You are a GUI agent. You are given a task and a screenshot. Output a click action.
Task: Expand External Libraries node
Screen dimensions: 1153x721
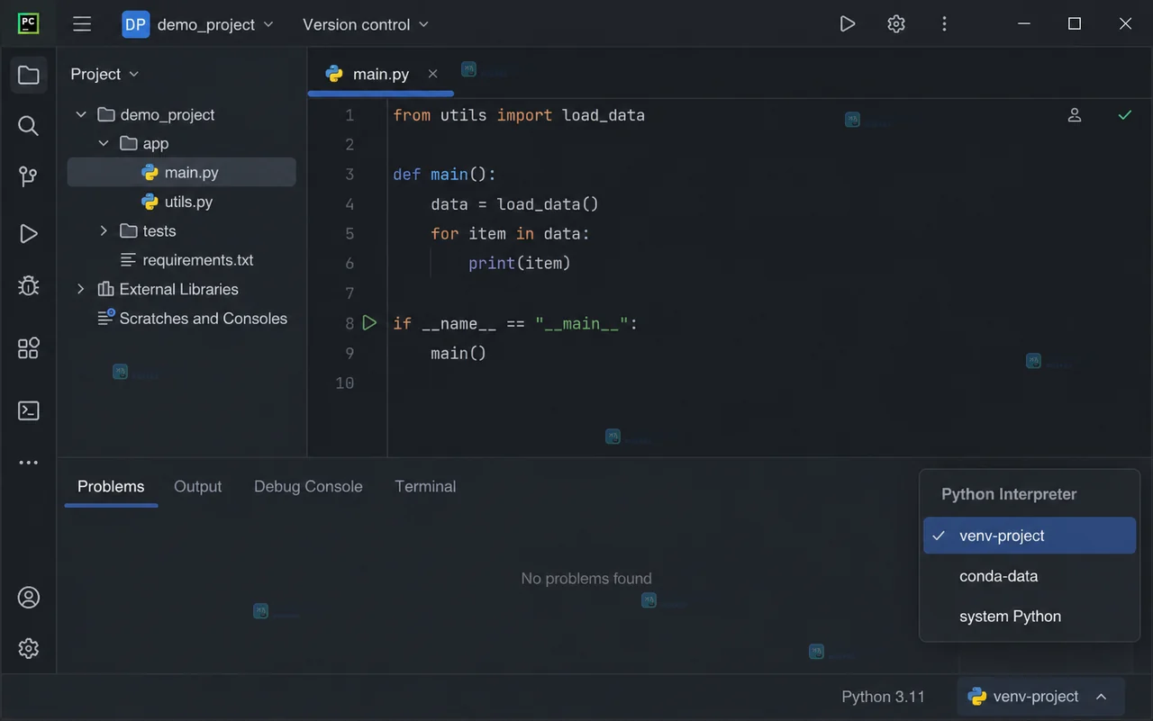click(81, 289)
